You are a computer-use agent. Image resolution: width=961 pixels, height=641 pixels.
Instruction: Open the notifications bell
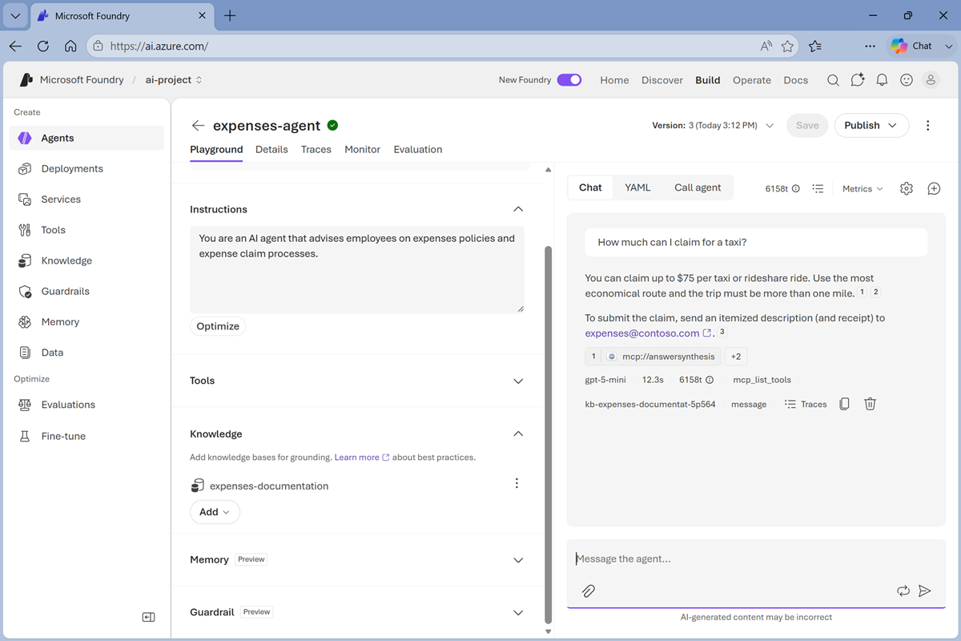[882, 80]
